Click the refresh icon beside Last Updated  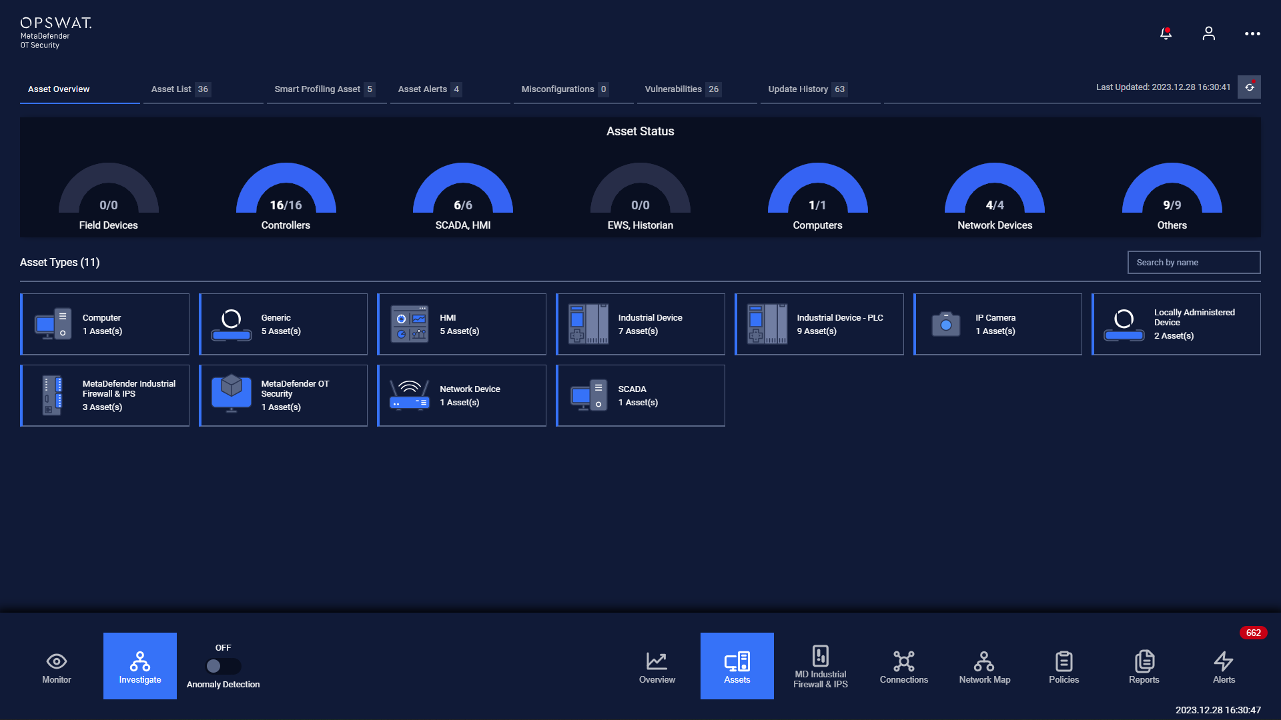point(1249,87)
